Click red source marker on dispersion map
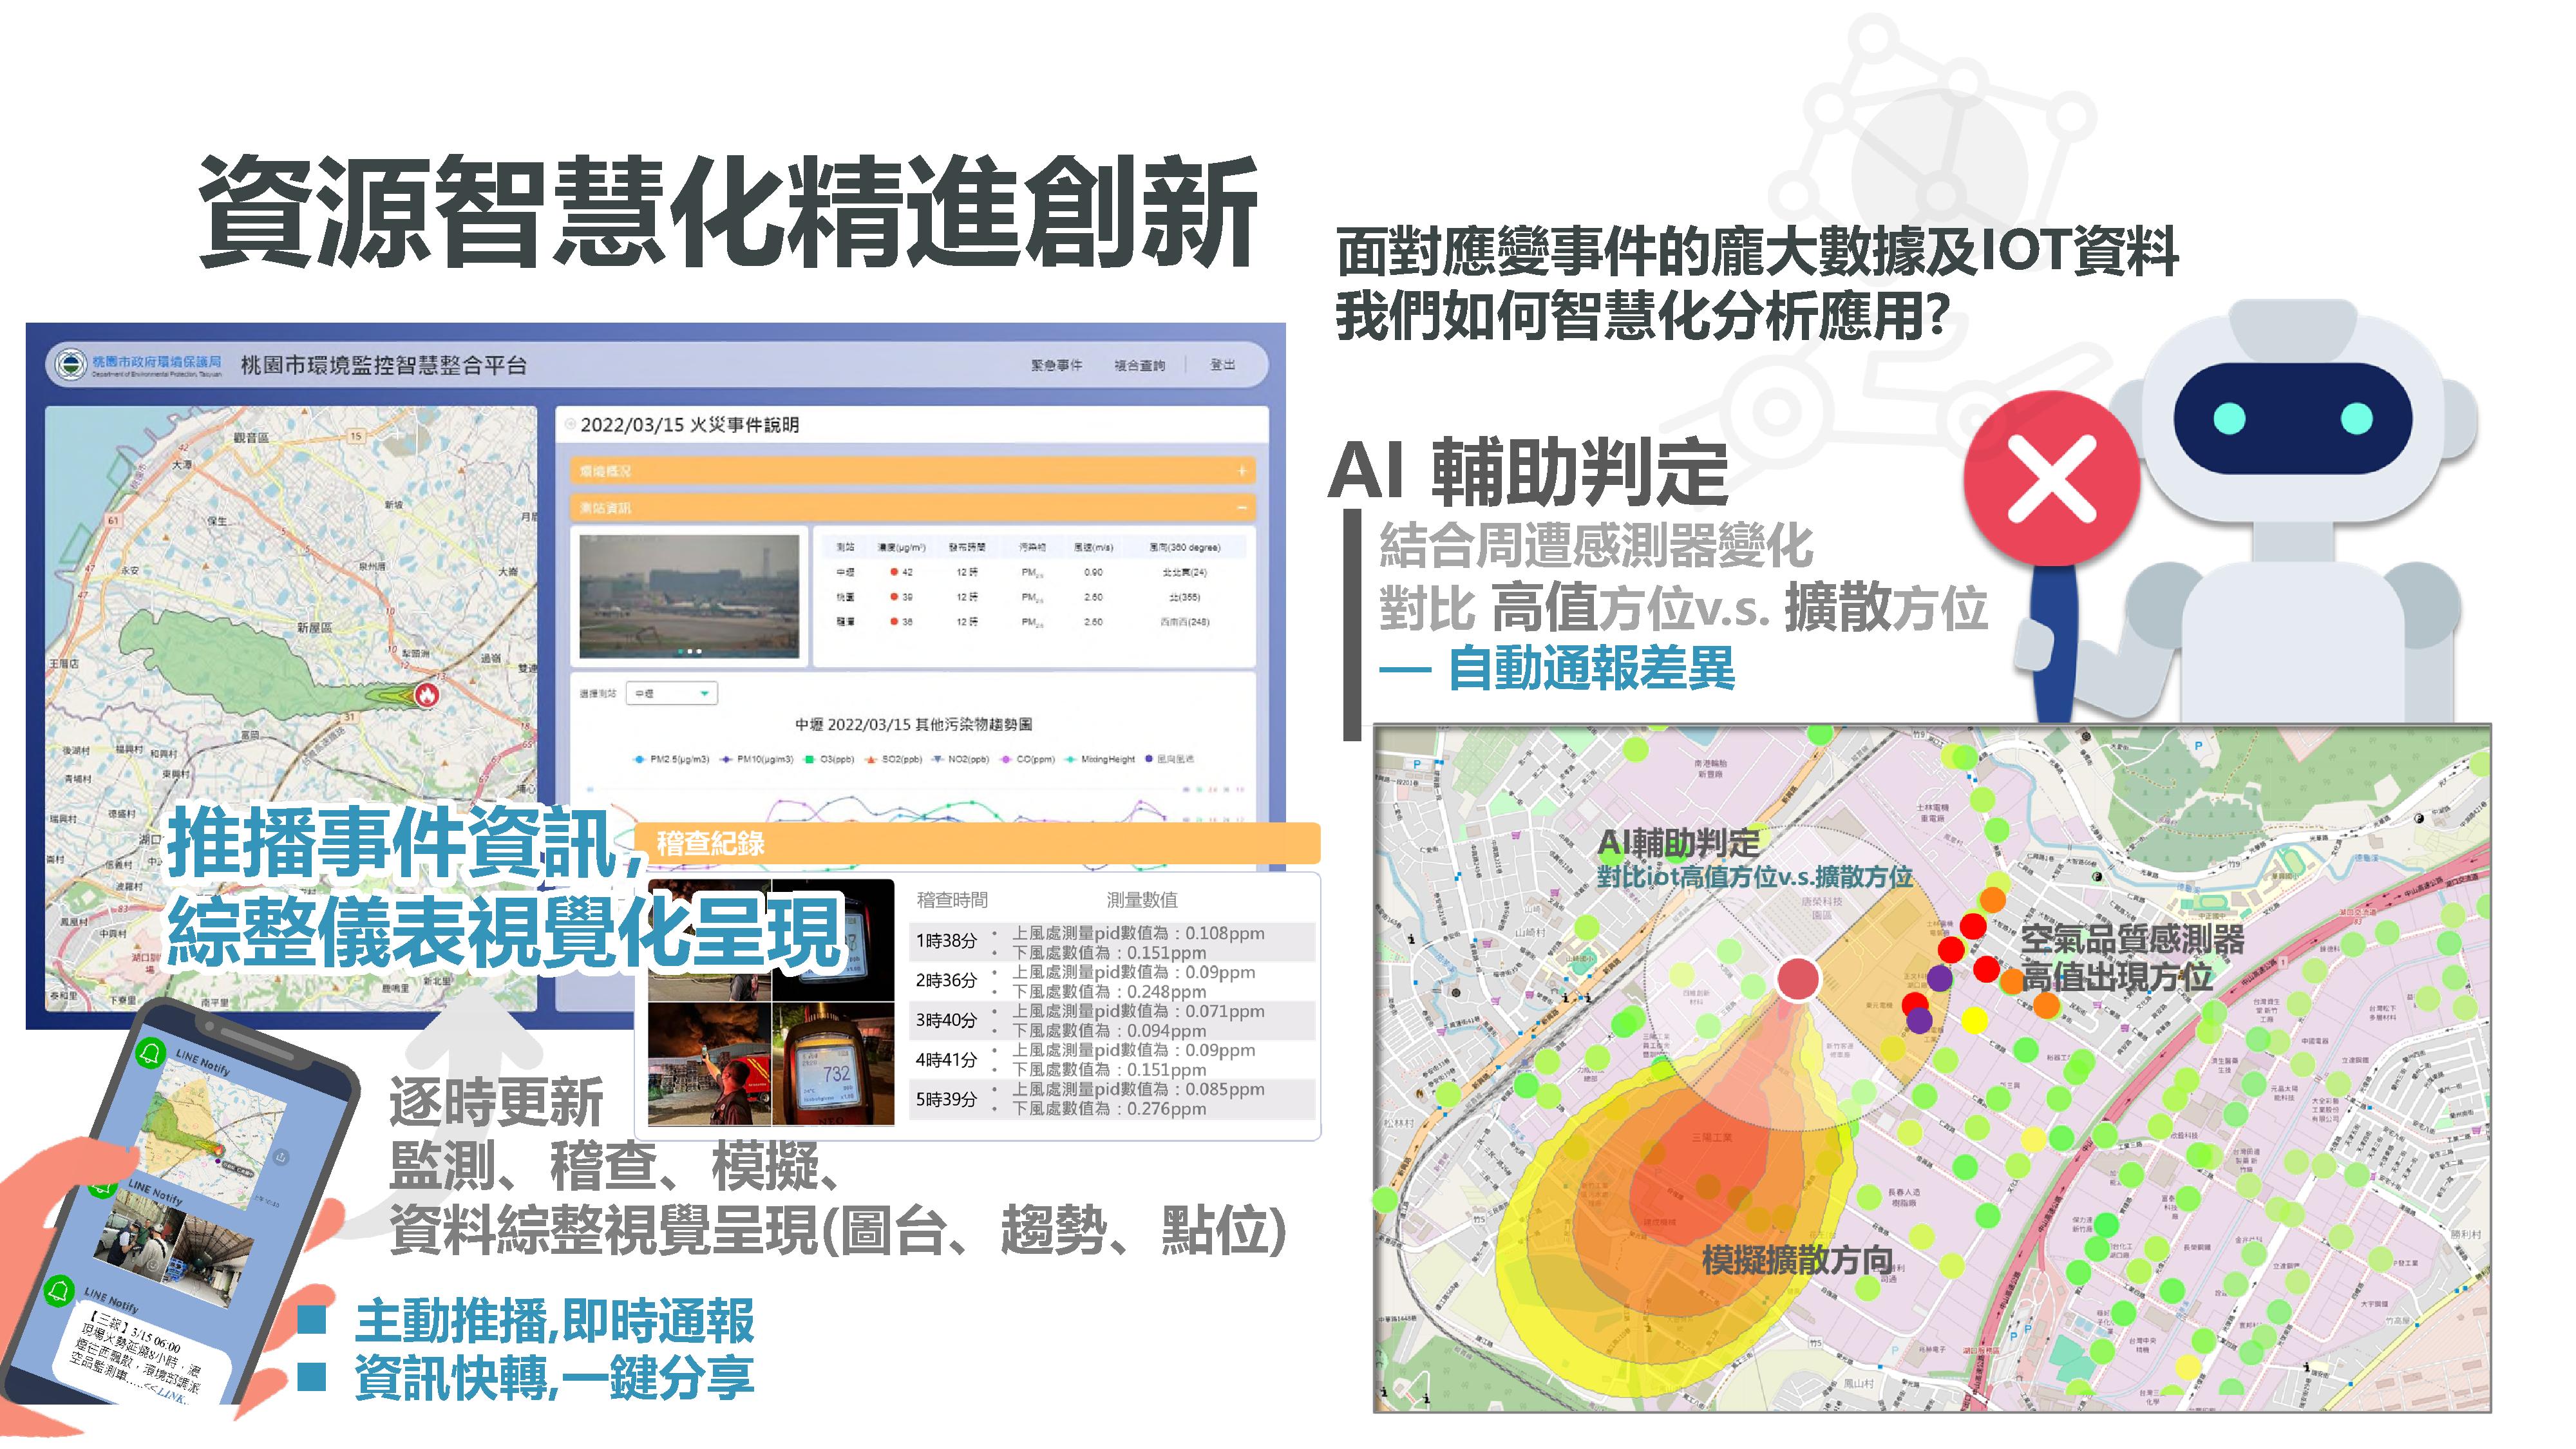 tap(1797, 979)
